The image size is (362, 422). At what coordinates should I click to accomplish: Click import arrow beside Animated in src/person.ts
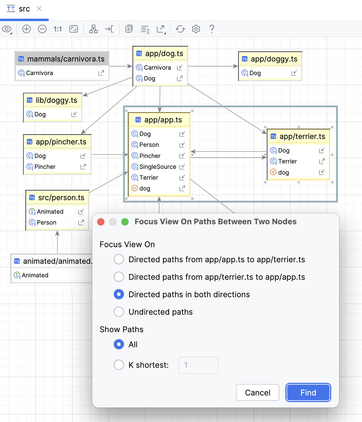pyautogui.click(x=81, y=212)
